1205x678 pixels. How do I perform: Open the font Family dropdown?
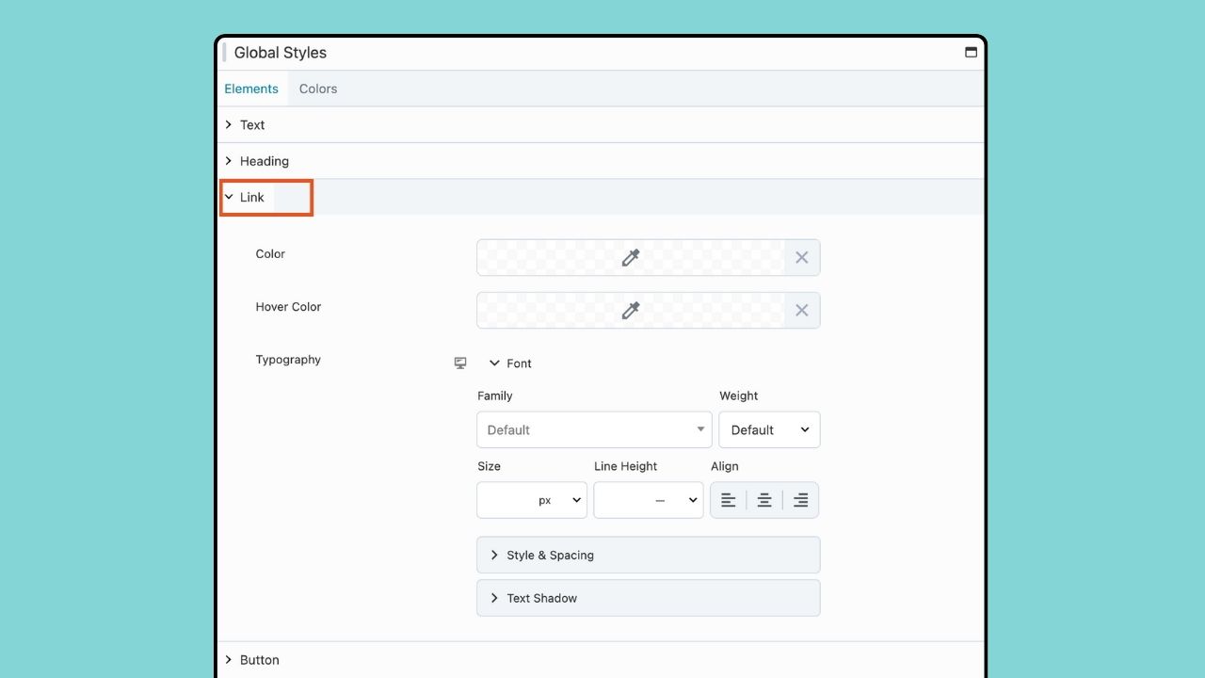[x=594, y=429]
